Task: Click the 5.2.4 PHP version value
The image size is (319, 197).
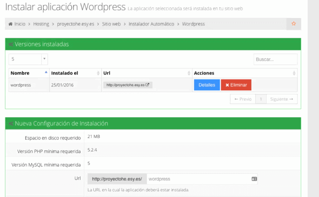Action: (92, 150)
